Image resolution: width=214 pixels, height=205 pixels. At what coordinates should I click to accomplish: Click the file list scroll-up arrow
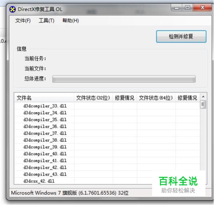(203, 97)
